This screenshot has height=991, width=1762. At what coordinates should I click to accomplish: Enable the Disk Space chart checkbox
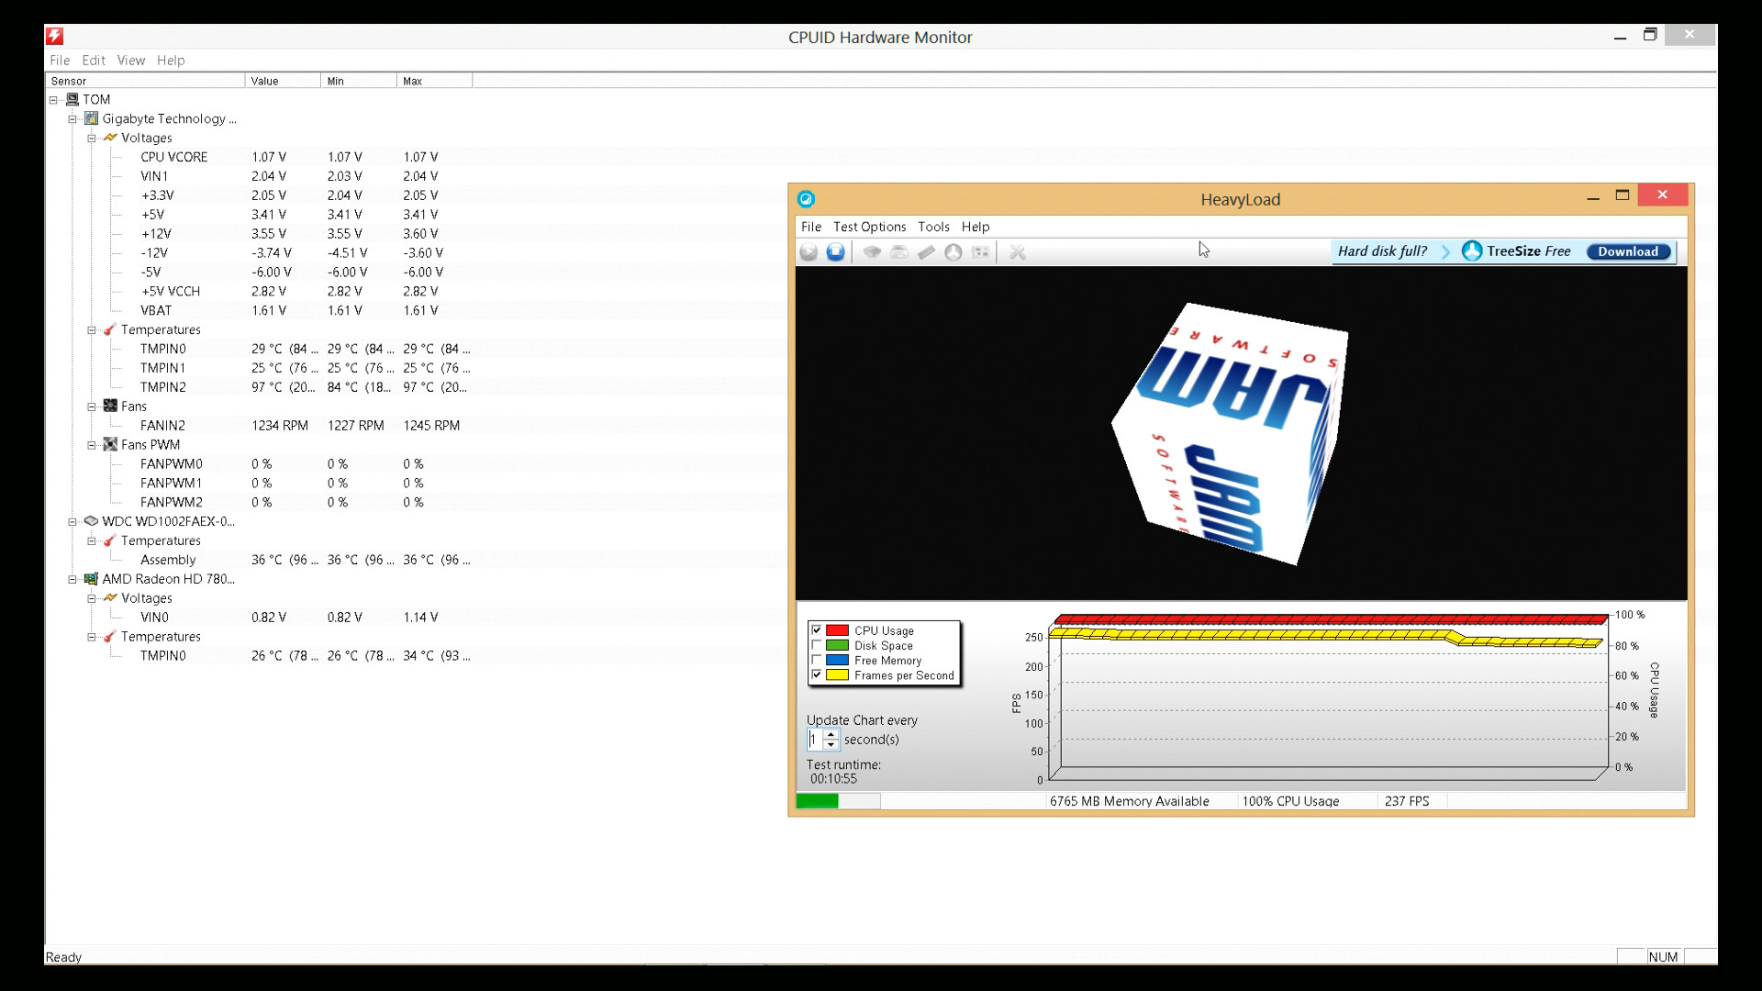pos(816,645)
